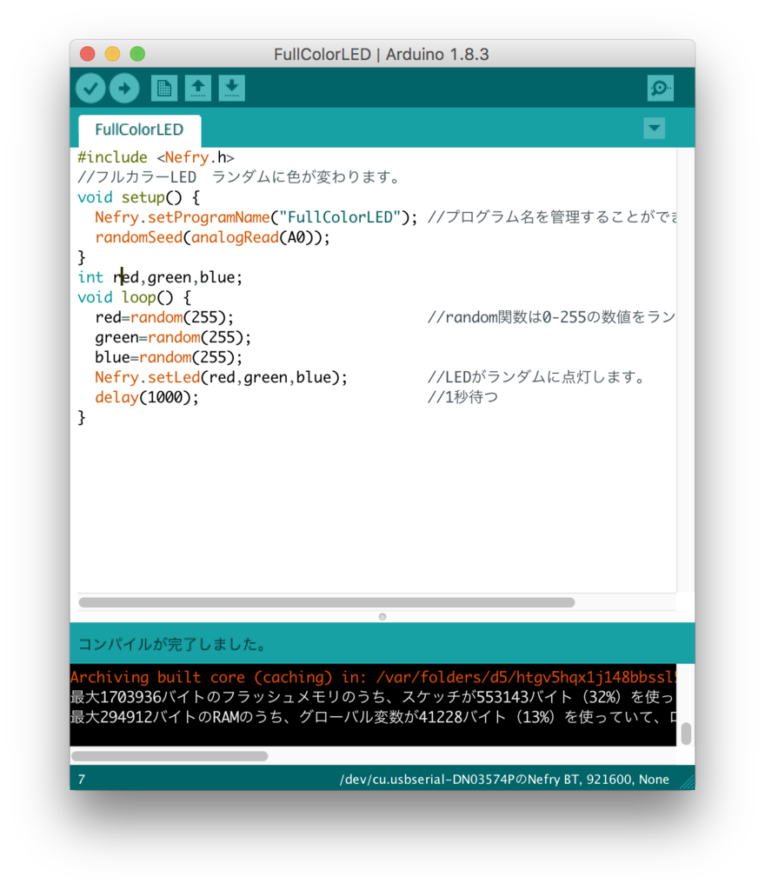This screenshot has height=890, width=765.
Task: Select the FullColorLED tab
Action: (x=140, y=130)
